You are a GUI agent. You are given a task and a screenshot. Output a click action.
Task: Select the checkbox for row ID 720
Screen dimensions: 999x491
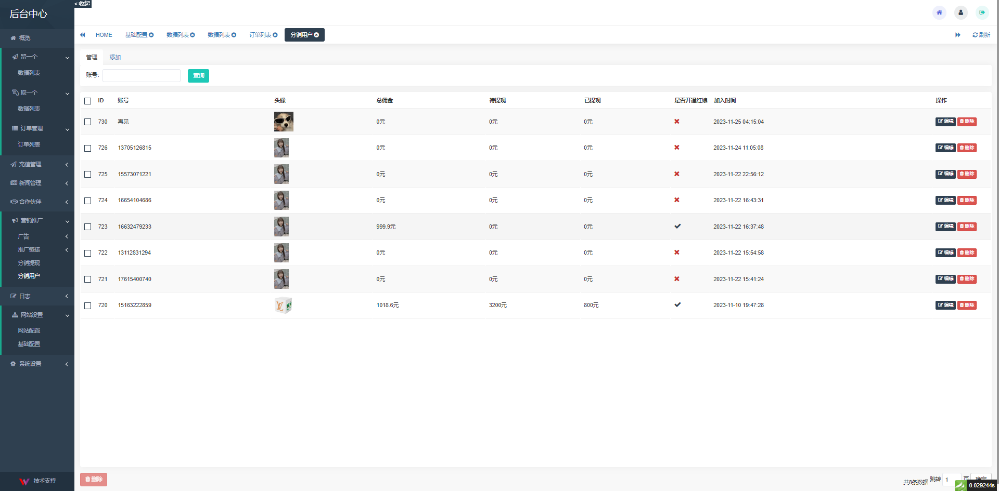(x=87, y=306)
